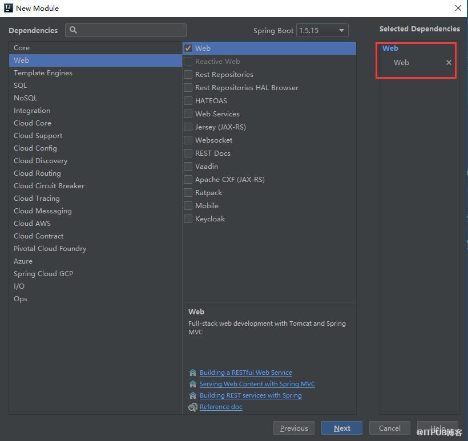Focus the Dependencies search field
The width and height of the screenshot is (468, 441).
pyautogui.click(x=126, y=30)
